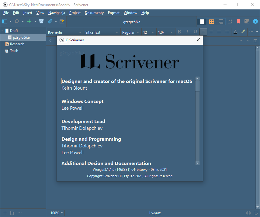Click the search magnifier icon
Screen dimensions: 260x217
(17, 21)
